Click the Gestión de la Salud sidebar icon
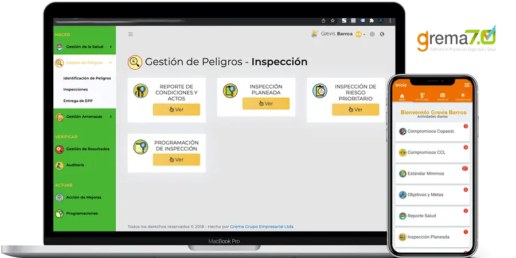This screenshot has width=516, height=258. pos(59,47)
